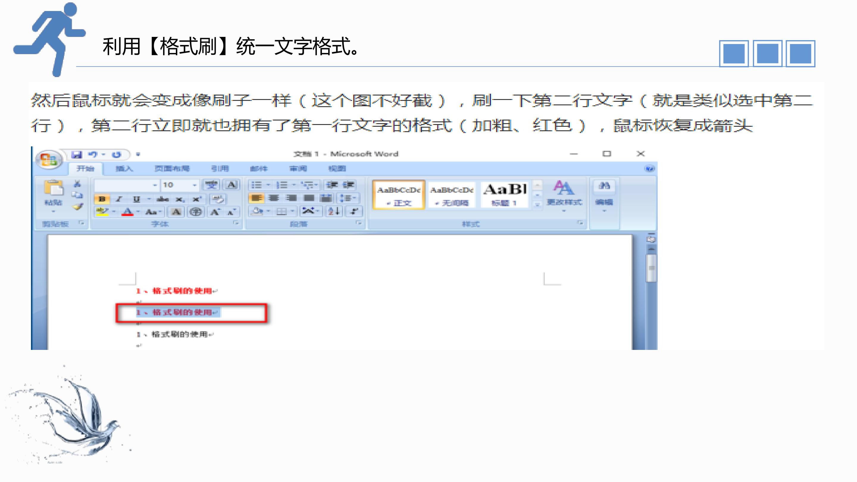Image resolution: width=857 pixels, height=482 pixels.
Task: Apply strikethrough (abc) formatting
Action: 163,199
